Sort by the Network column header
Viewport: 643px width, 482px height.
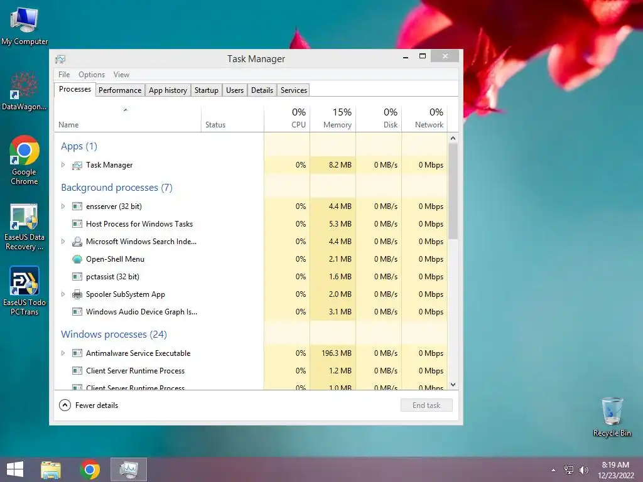pos(424,119)
